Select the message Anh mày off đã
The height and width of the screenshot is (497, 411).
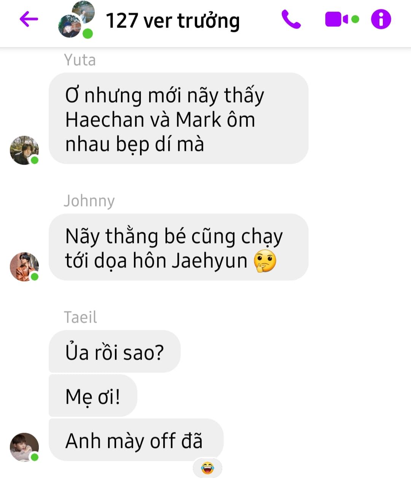pyautogui.click(x=136, y=440)
